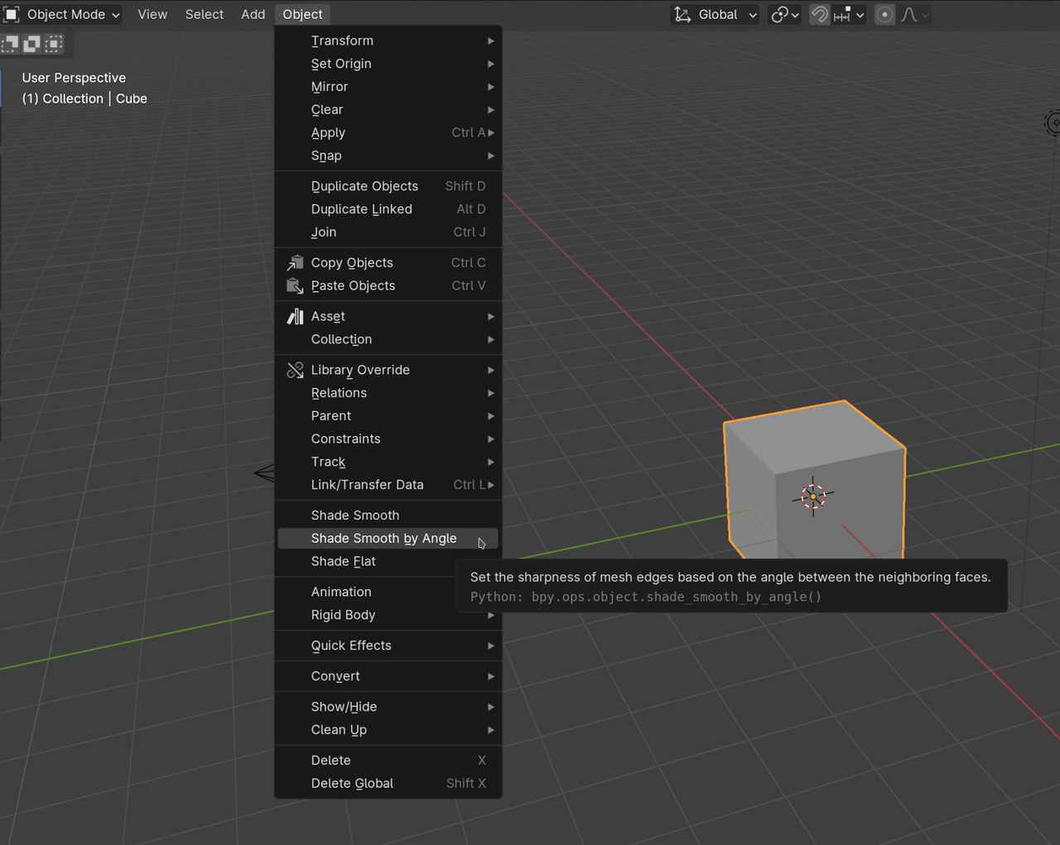This screenshot has width=1060, height=845.
Task: Open the Constraints submenu
Action: [388, 439]
